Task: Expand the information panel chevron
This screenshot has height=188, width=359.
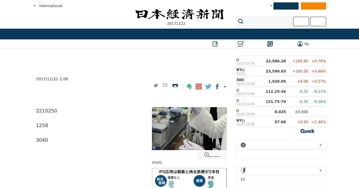Action: pos(320,145)
